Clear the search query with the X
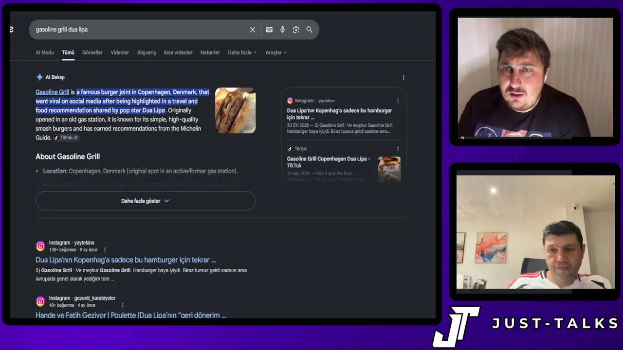The width and height of the screenshot is (623, 350). [x=253, y=30]
